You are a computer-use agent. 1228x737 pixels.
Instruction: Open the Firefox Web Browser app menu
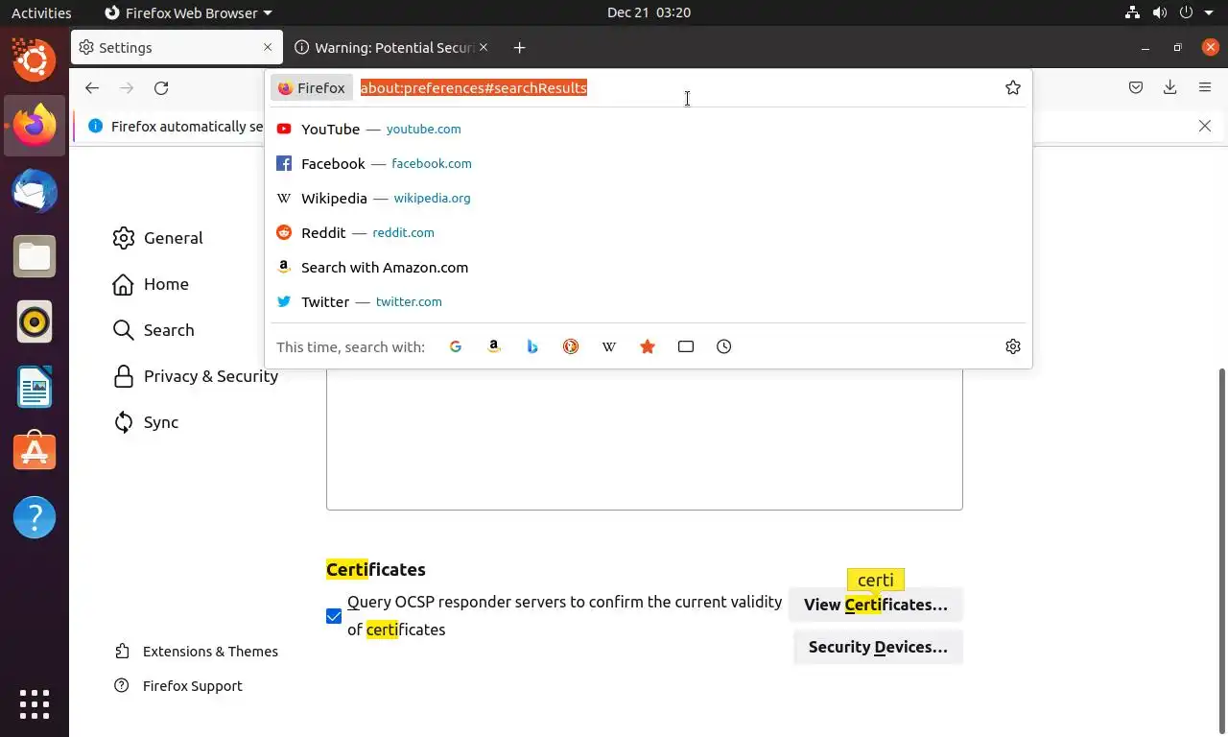(188, 12)
